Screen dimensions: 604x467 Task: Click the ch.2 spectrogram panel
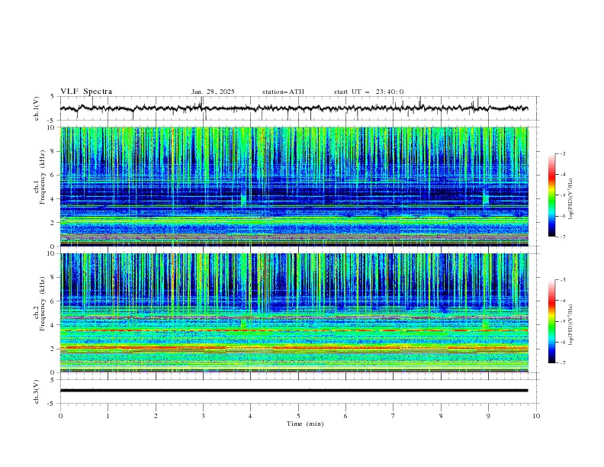point(294,313)
